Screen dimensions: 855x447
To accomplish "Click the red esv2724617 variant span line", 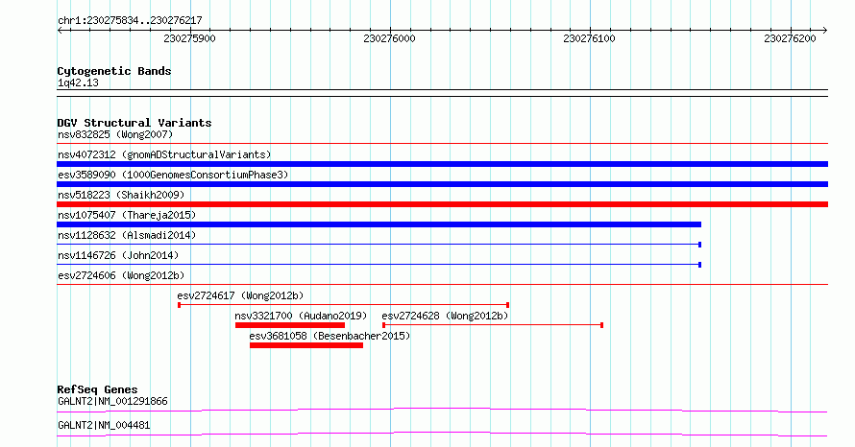I will pos(344,305).
